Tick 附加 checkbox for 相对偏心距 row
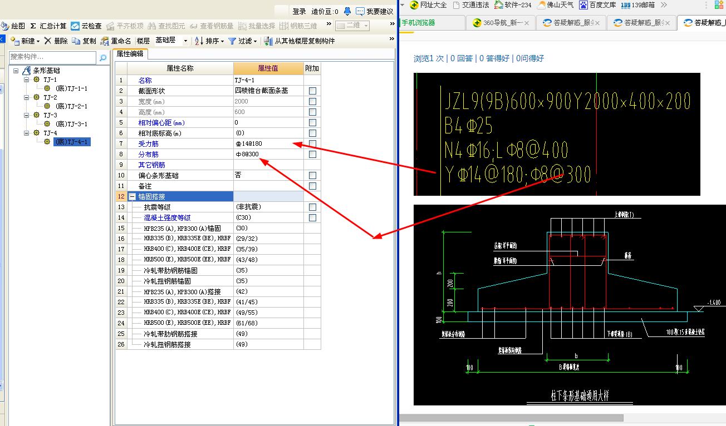 pos(312,122)
